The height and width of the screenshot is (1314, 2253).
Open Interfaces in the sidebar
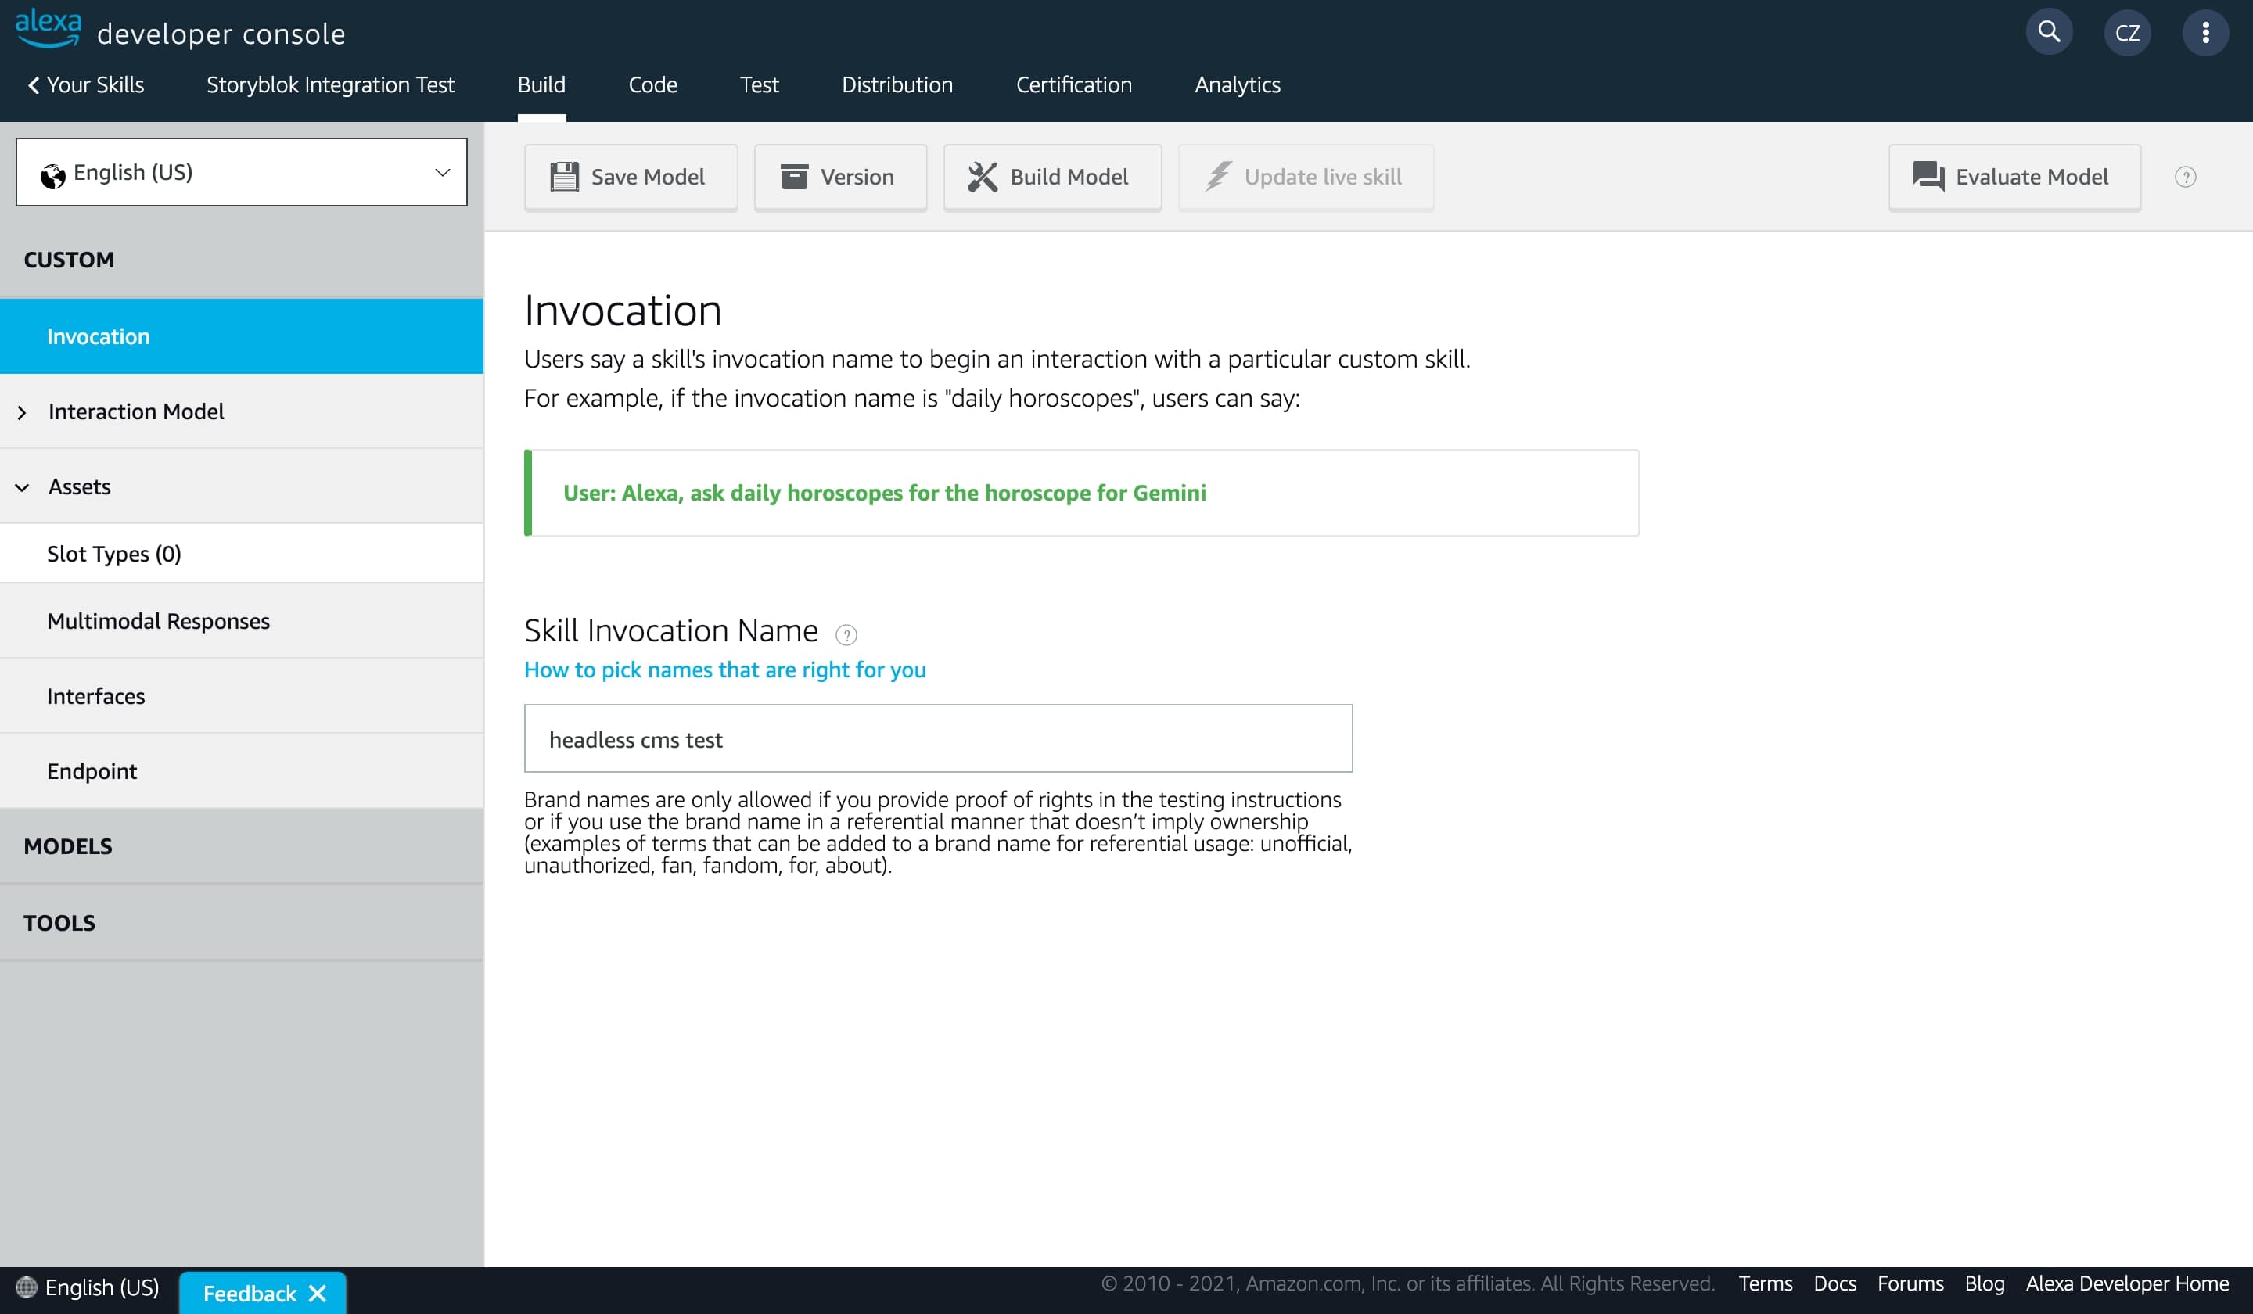coord(242,696)
